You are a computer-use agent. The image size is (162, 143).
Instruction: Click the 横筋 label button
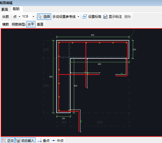click(6, 24)
